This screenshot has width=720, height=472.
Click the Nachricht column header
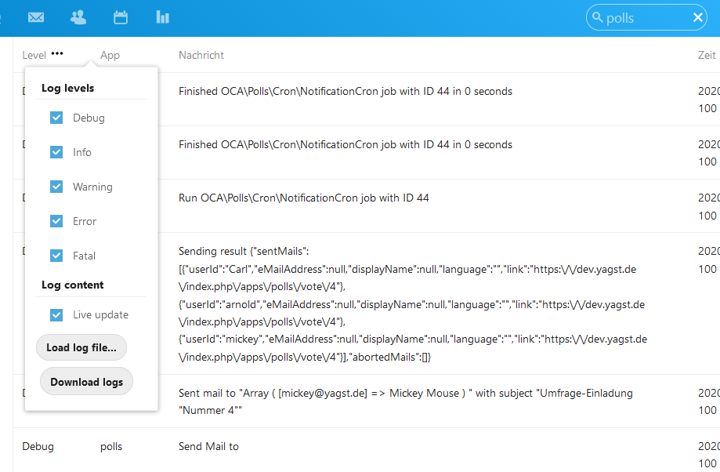coord(201,55)
